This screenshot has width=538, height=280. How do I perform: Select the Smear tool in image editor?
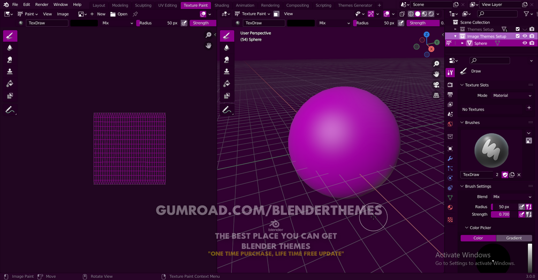[10, 59]
